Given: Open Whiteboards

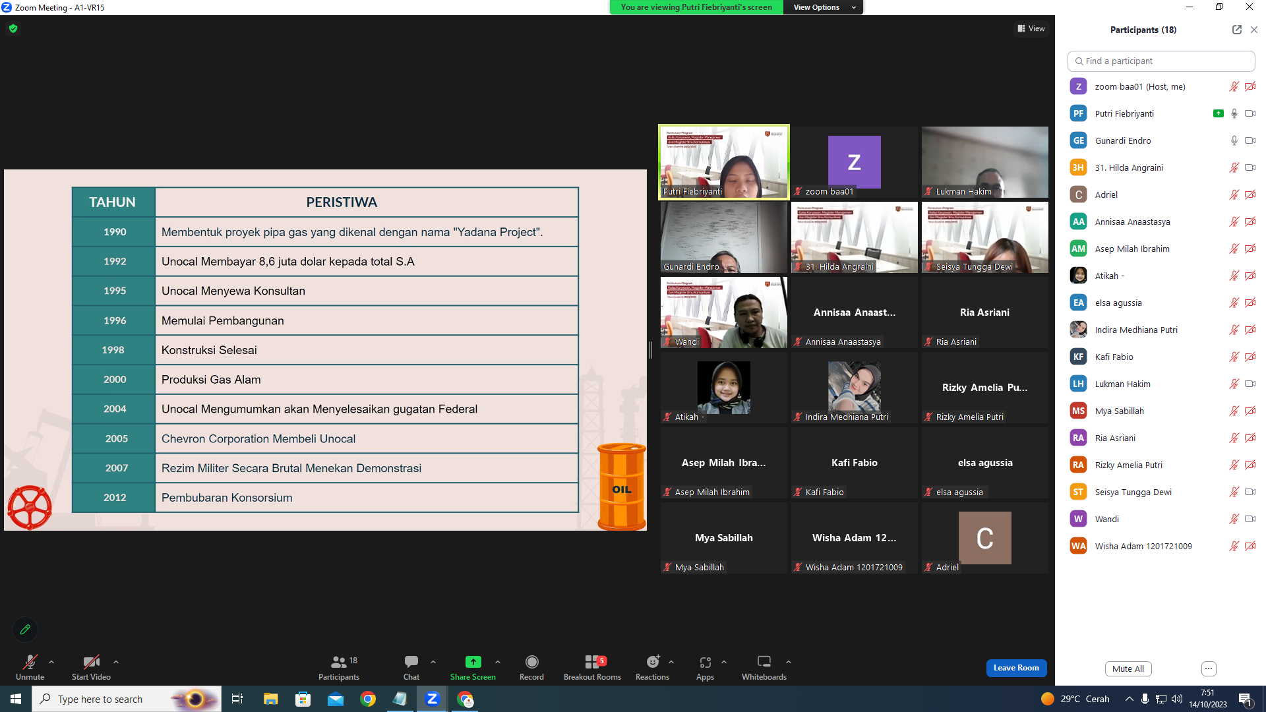Looking at the screenshot, I should point(764,667).
